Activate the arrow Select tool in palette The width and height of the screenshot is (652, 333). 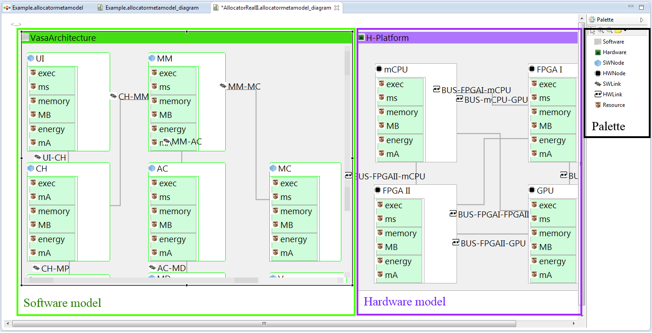coord(593,31)
